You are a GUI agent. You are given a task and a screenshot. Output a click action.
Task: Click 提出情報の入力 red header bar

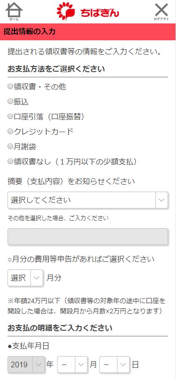coord(88,32)
